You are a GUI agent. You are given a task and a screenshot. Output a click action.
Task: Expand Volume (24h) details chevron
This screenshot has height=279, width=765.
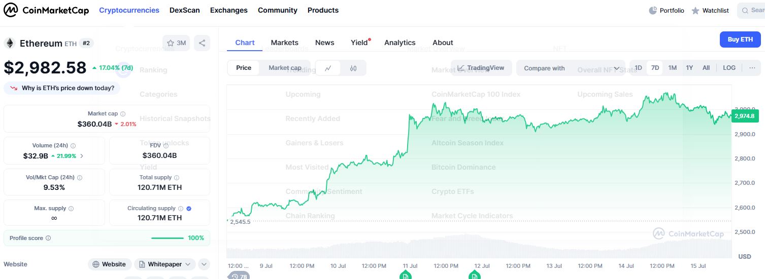[82, 156]
